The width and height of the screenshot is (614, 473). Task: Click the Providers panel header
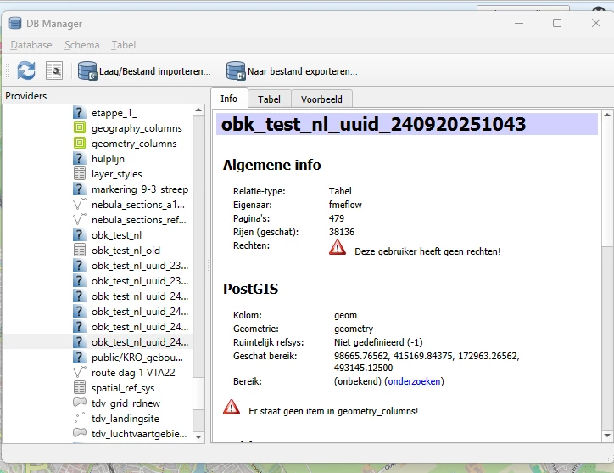click(x=25, y=96)
